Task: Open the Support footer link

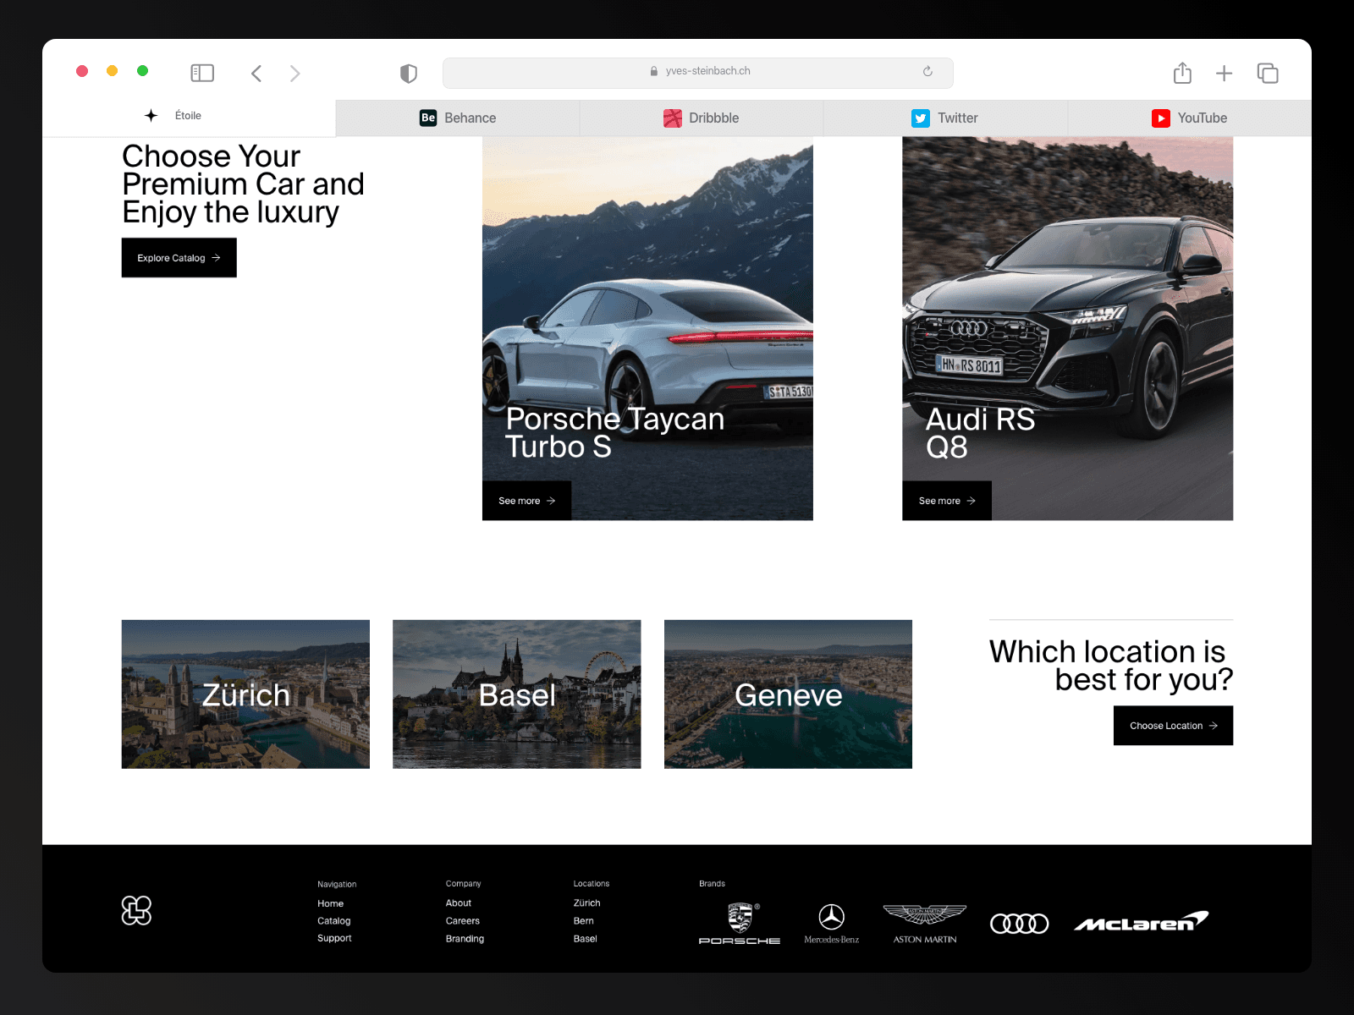Action: point(334,938)
